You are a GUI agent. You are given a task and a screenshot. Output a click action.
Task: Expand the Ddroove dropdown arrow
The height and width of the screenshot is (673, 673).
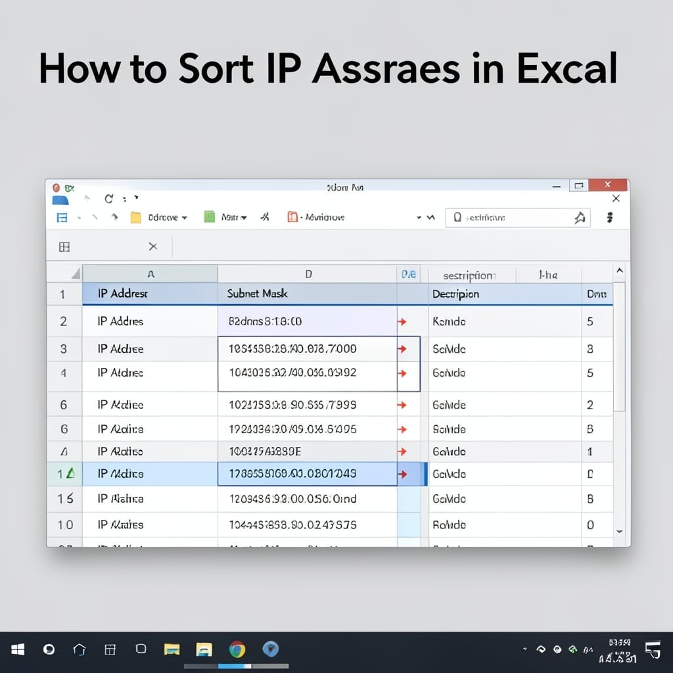click(185, 218)
